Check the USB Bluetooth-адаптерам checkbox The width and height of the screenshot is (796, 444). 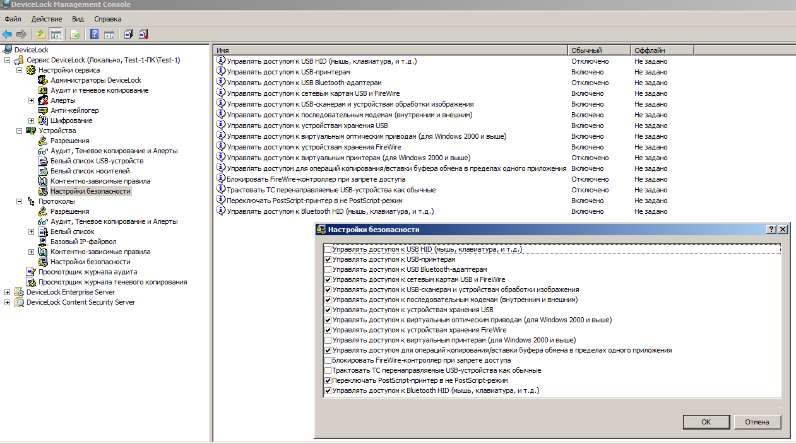click(328, 270)
